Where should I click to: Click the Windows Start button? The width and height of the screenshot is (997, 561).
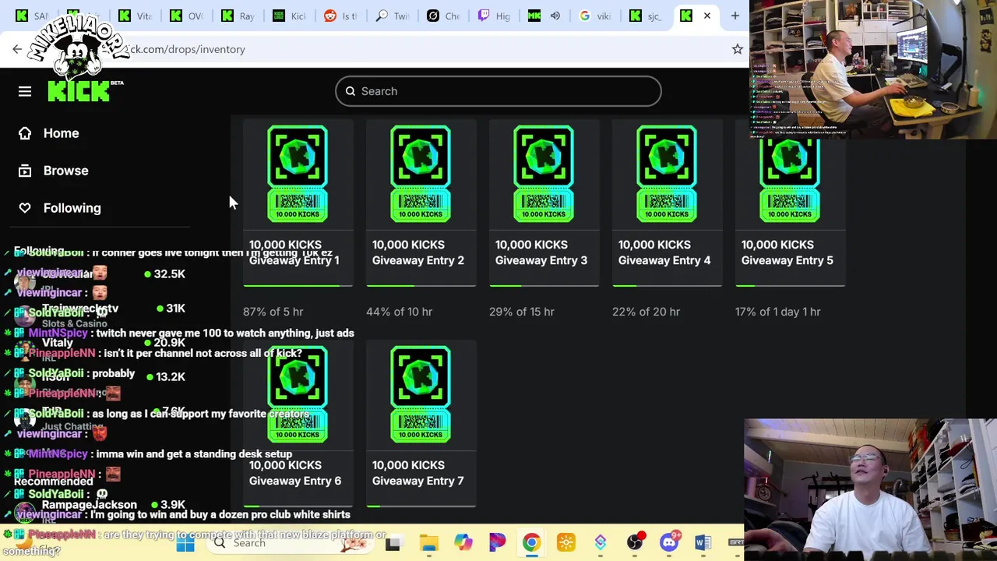[x=185, y=543]
